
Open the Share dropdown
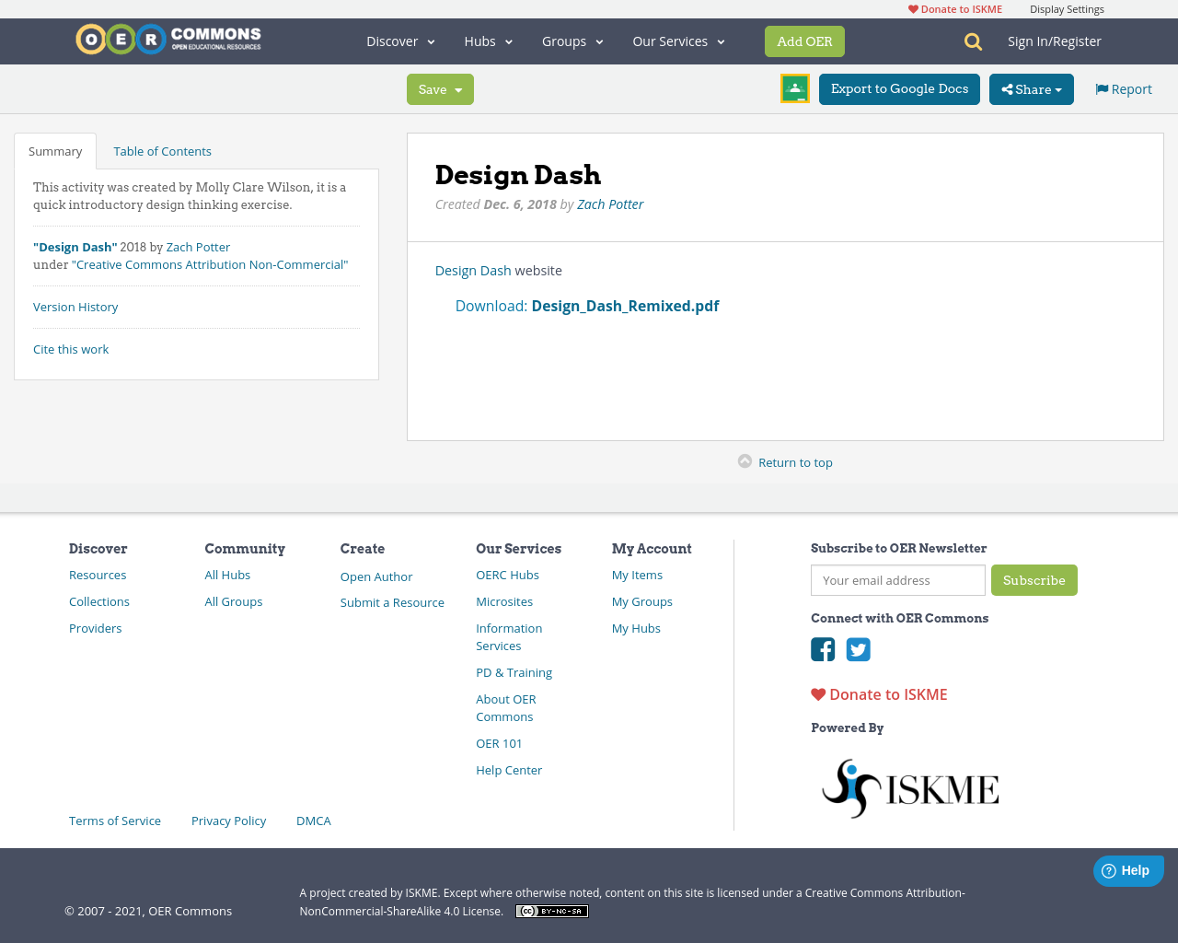click(x=1032, y=89)
